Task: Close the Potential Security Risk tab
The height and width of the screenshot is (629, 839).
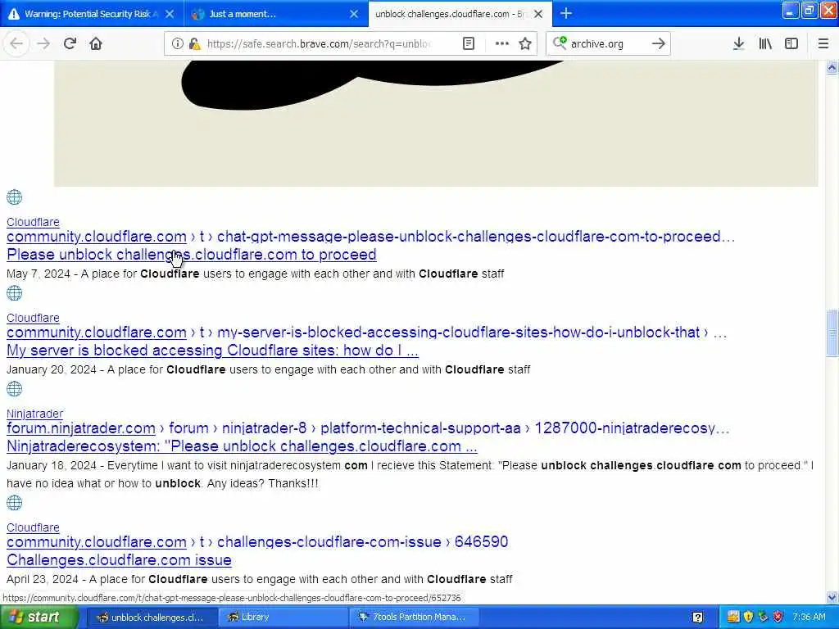Action: point(170,14)
